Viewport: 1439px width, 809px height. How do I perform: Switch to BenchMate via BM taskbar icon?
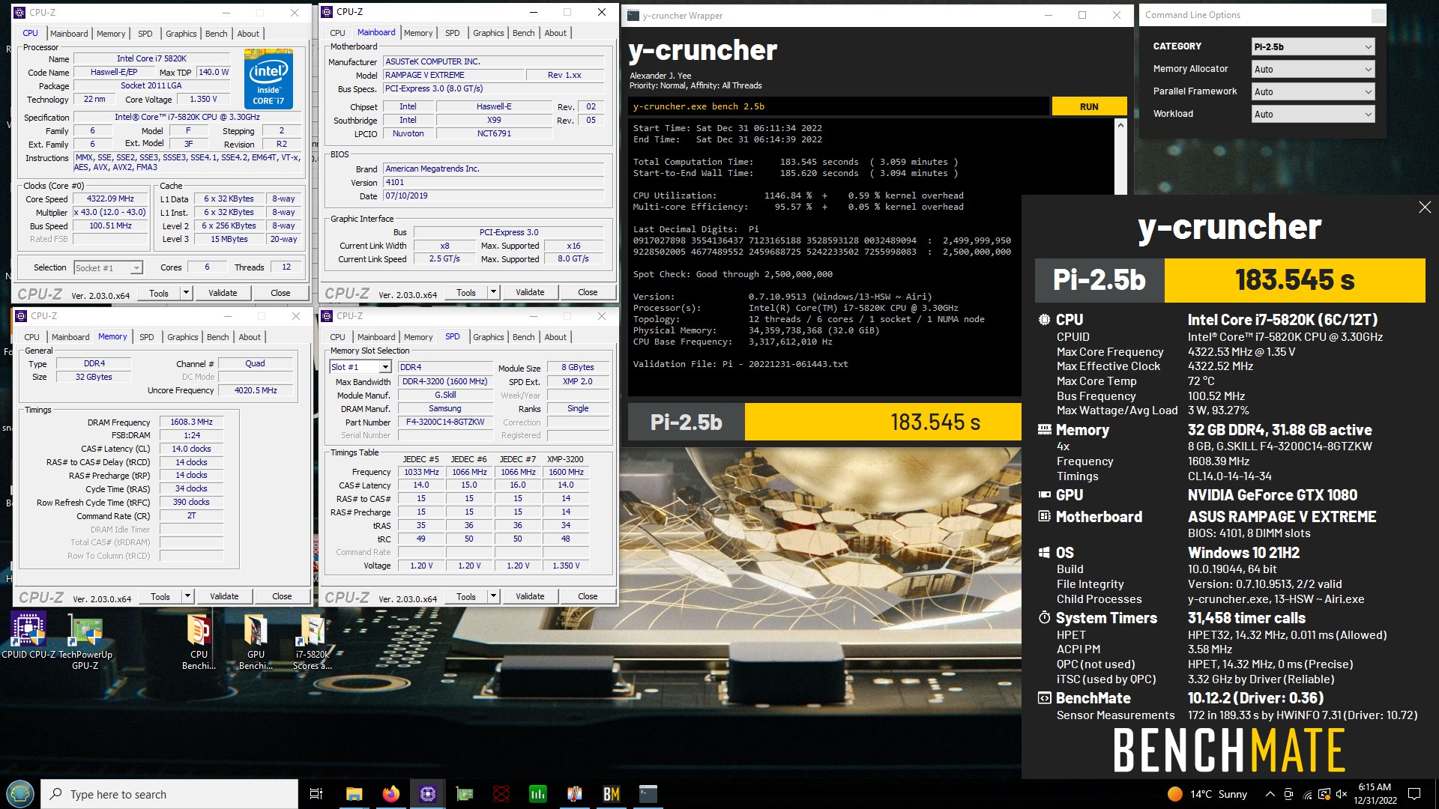611,794
